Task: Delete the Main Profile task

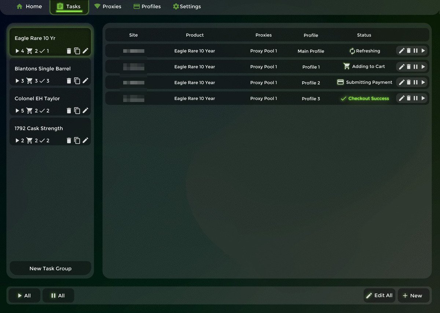Action: (x=409, y=51)
